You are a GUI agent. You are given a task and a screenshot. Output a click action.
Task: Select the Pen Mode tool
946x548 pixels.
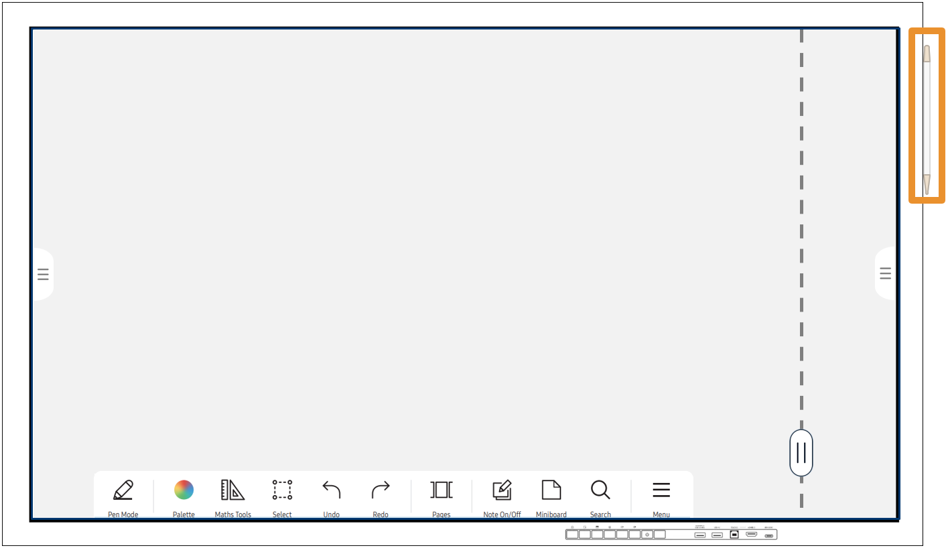click(123, 490)
